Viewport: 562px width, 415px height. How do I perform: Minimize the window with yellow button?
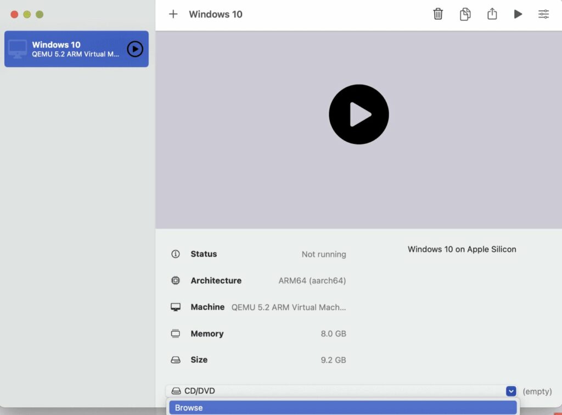[27, 14]
